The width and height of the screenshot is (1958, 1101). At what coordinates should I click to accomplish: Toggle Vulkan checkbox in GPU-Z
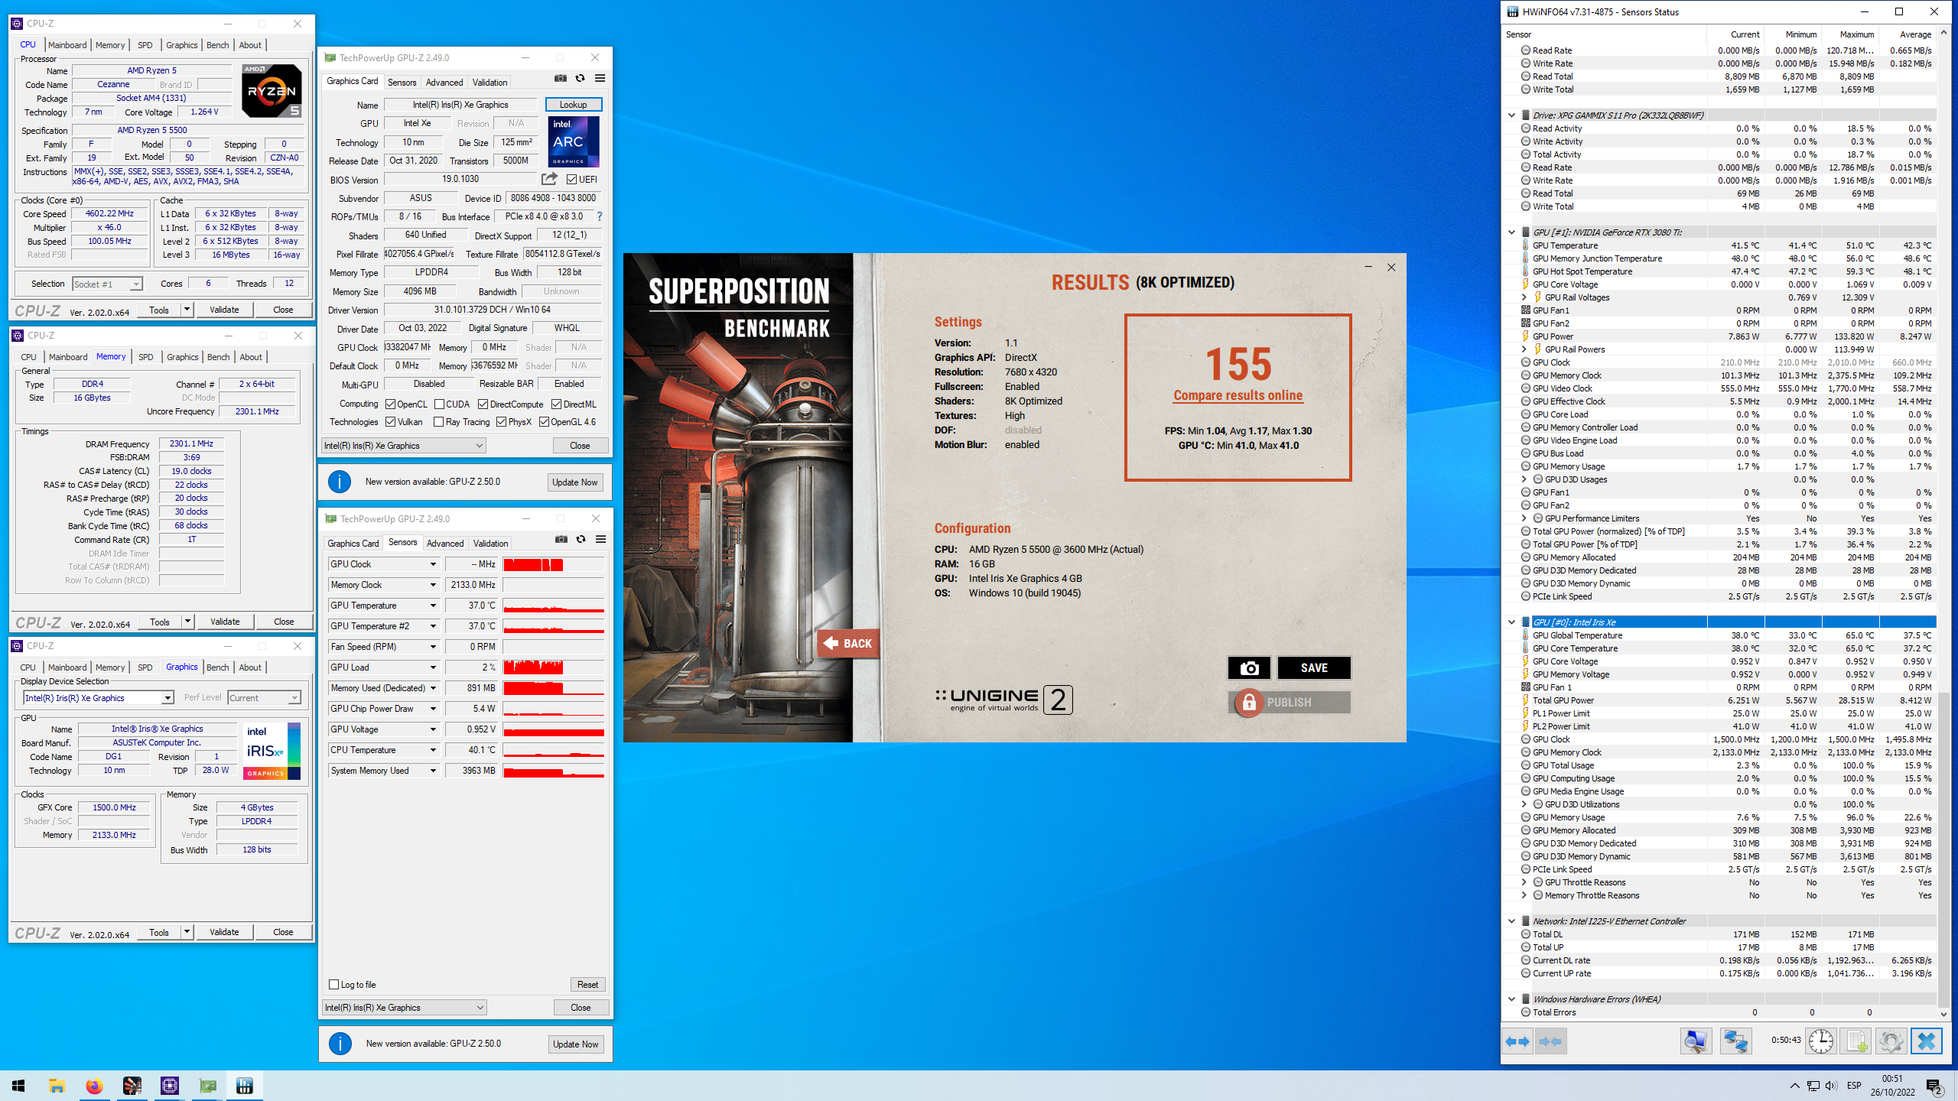pos(391,422)
